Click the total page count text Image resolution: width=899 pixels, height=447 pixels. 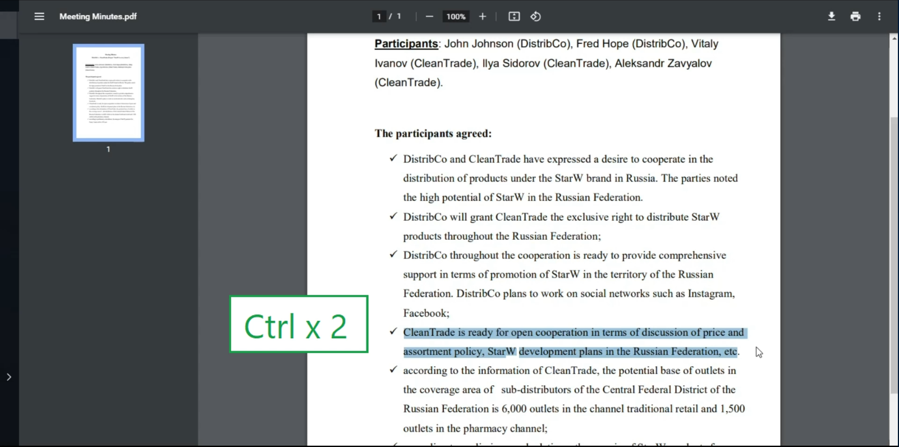(399, 16)
